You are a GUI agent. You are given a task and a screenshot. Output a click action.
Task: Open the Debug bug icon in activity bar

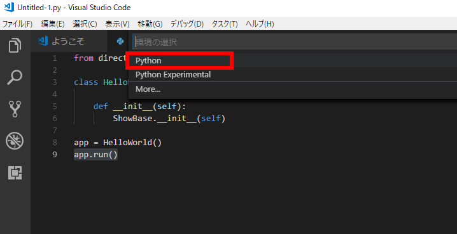click(15, 141)
